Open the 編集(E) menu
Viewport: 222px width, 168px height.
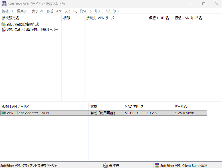(x=22, y=11)
